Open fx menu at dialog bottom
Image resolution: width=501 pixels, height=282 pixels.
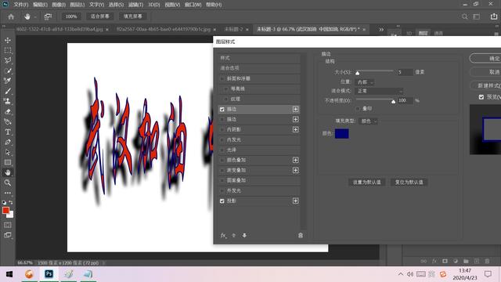tap(223, 235)
